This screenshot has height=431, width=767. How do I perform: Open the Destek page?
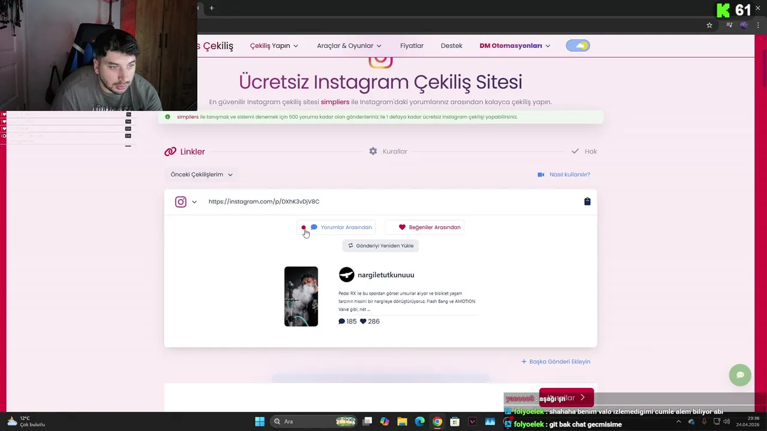[x=451, y=45]
